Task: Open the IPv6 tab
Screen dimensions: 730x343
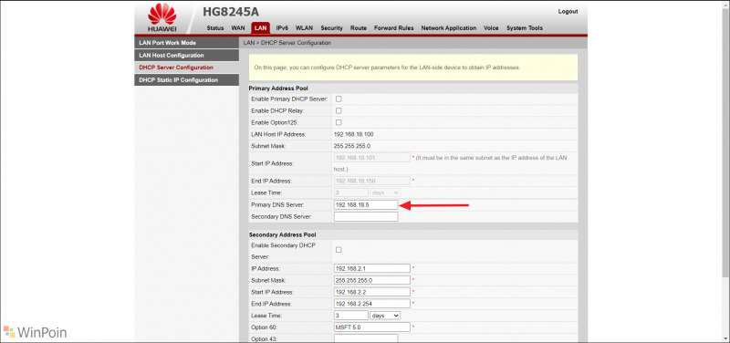Action: (282, 28)
